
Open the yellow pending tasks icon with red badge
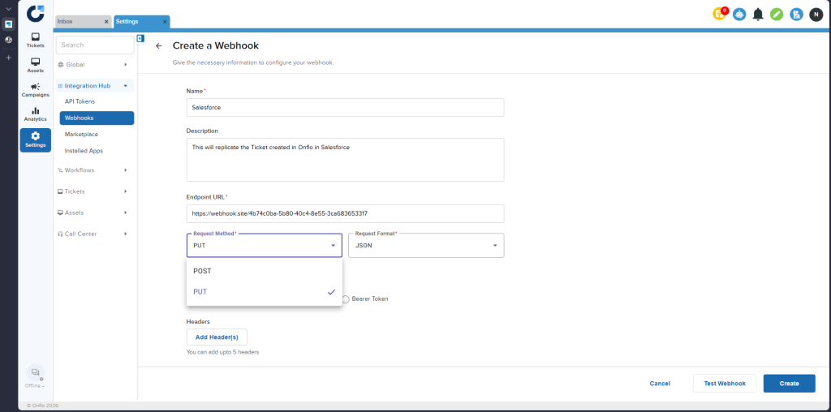pyautogui.click(x=720, y=15)
